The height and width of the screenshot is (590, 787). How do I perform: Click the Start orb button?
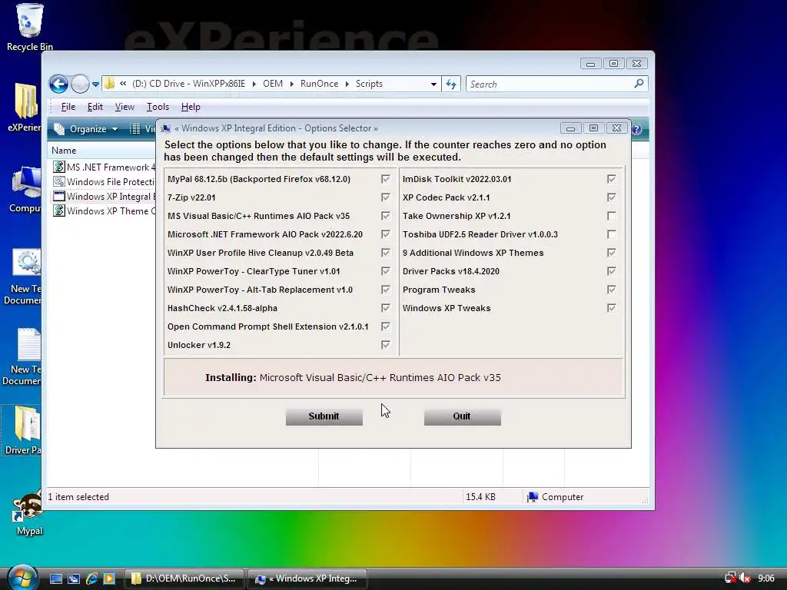[22, 578]
